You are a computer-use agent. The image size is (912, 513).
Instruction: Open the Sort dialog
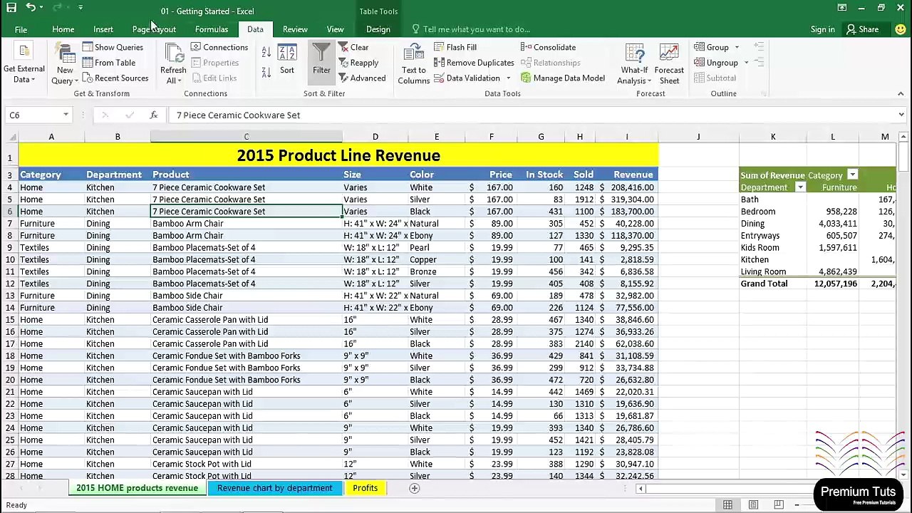[x=287, y=60]
